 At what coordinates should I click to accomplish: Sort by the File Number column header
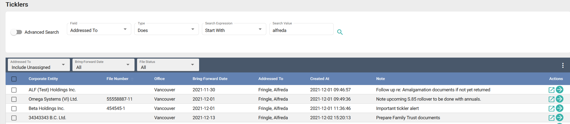117,79
